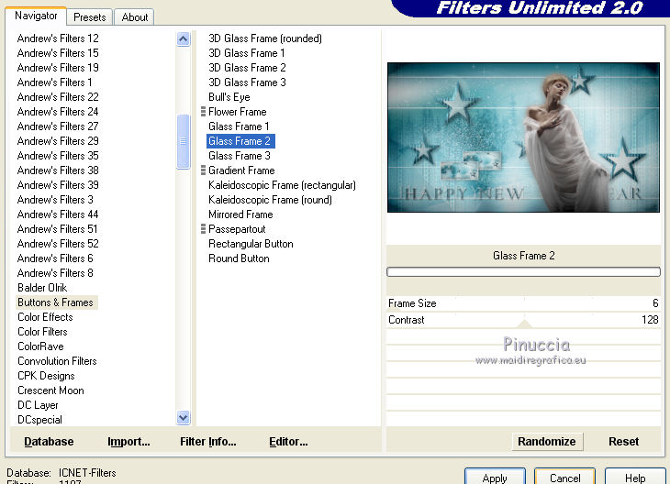Image resolution: width=670 pixels, height=484 pixels.
Task: Open the Navigator tab
Action: pos(36,16)
